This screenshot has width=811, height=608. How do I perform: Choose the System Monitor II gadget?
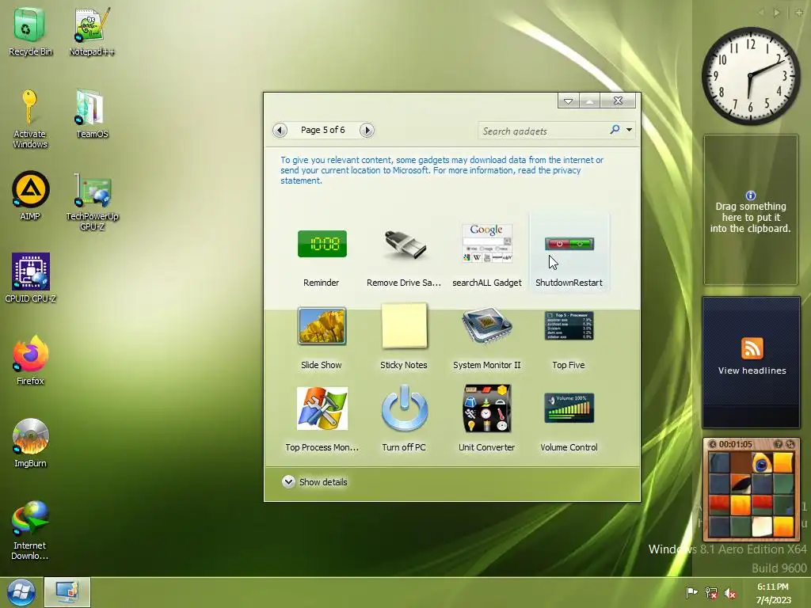click(487, 339)
